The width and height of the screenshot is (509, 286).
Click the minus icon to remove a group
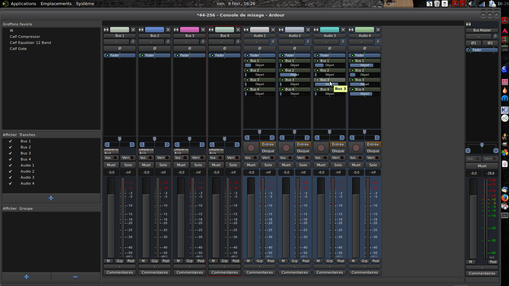tap(75, 277)
